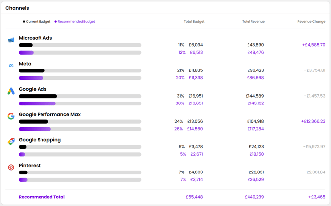The width and height of the screenshot is (331, 206).
Task: Click the purple Recommended Budget legend dot
Action: point(56,22)
